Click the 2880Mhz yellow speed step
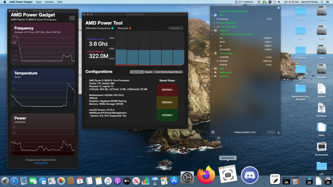 [x=167, y=103]
